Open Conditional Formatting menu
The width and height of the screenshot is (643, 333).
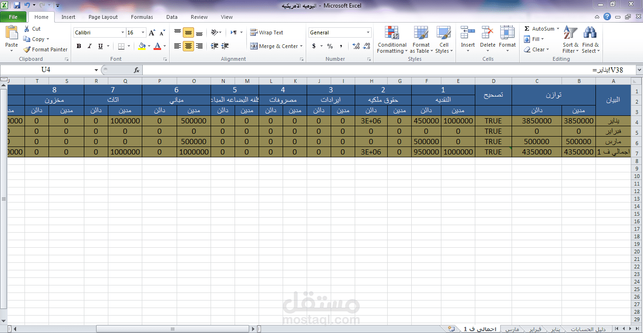pyautogui.click(x=391, y=40)
